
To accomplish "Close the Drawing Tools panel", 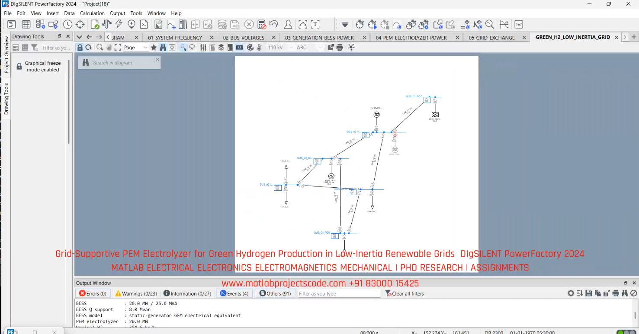I will pos(68,36).
